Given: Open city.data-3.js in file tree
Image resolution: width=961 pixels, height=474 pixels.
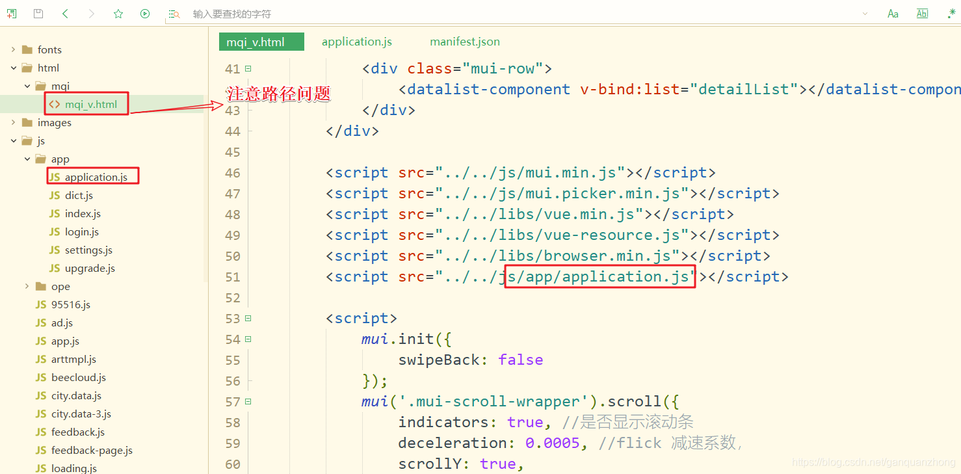Looking at the screenshot, I should (x=81, y=414).
